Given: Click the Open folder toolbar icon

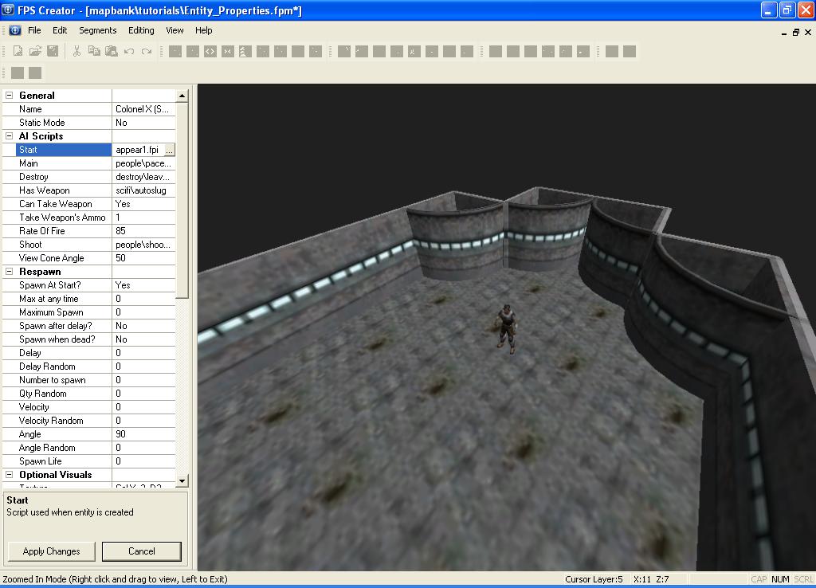Looking at the screenshot, I should click(x=35, y=51).
